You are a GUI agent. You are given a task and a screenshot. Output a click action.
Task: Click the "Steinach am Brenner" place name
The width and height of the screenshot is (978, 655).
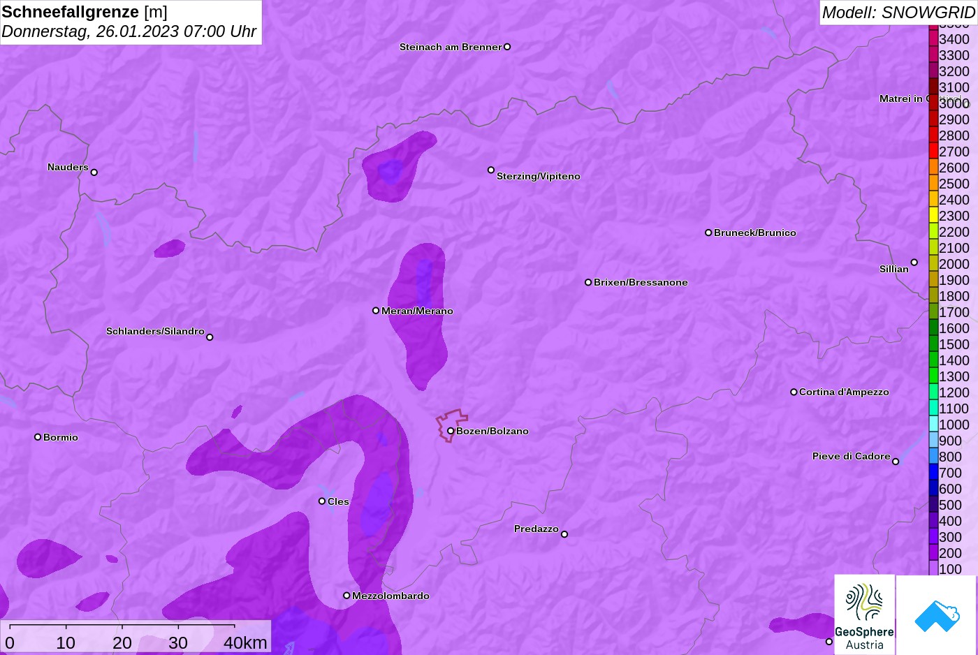451,47
